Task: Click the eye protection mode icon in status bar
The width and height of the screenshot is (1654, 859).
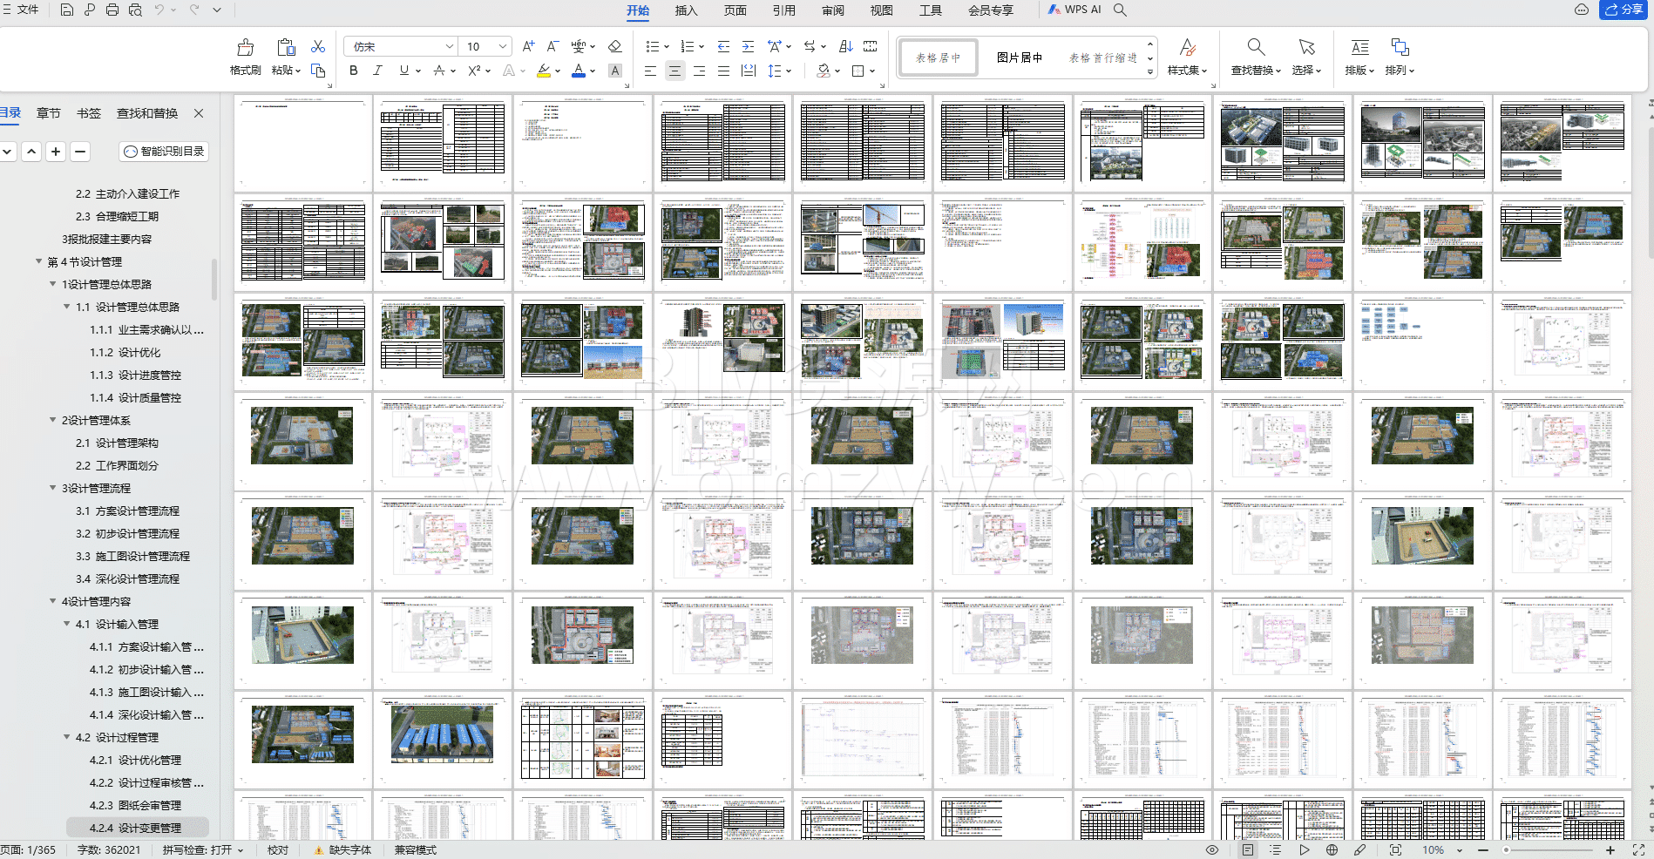Action: coord(1212,850)
